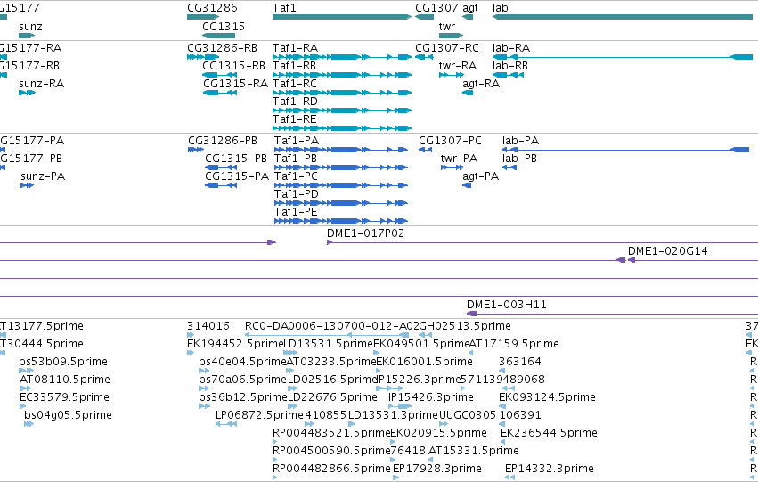Click the CG1307-PC protein label
The width and height of the screenshot is (758, 482).
[450, 141]
